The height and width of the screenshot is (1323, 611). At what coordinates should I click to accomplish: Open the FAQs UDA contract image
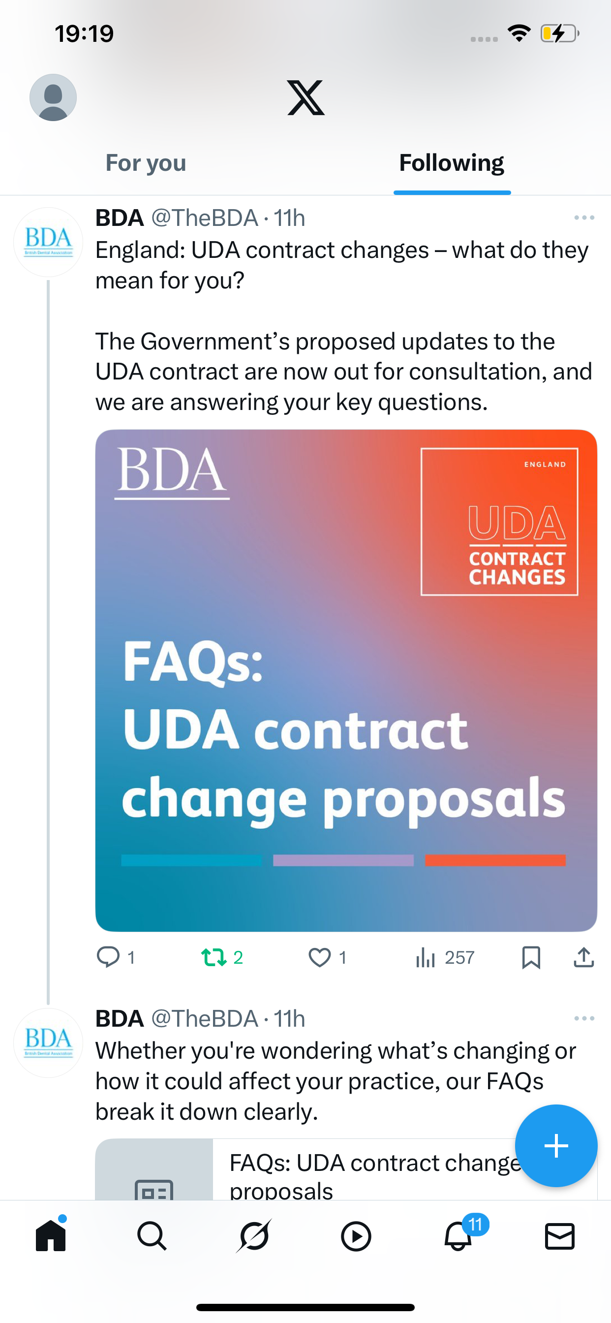pyautogui.click(x=346, y=680)
